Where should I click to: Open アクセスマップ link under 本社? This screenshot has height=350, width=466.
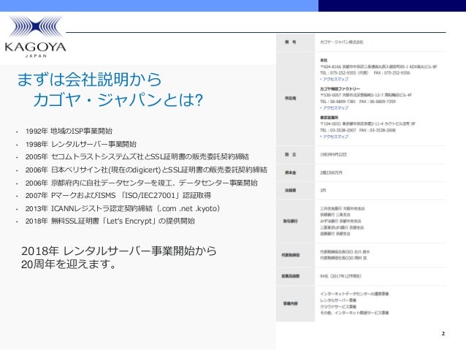[x=335, y=79]
